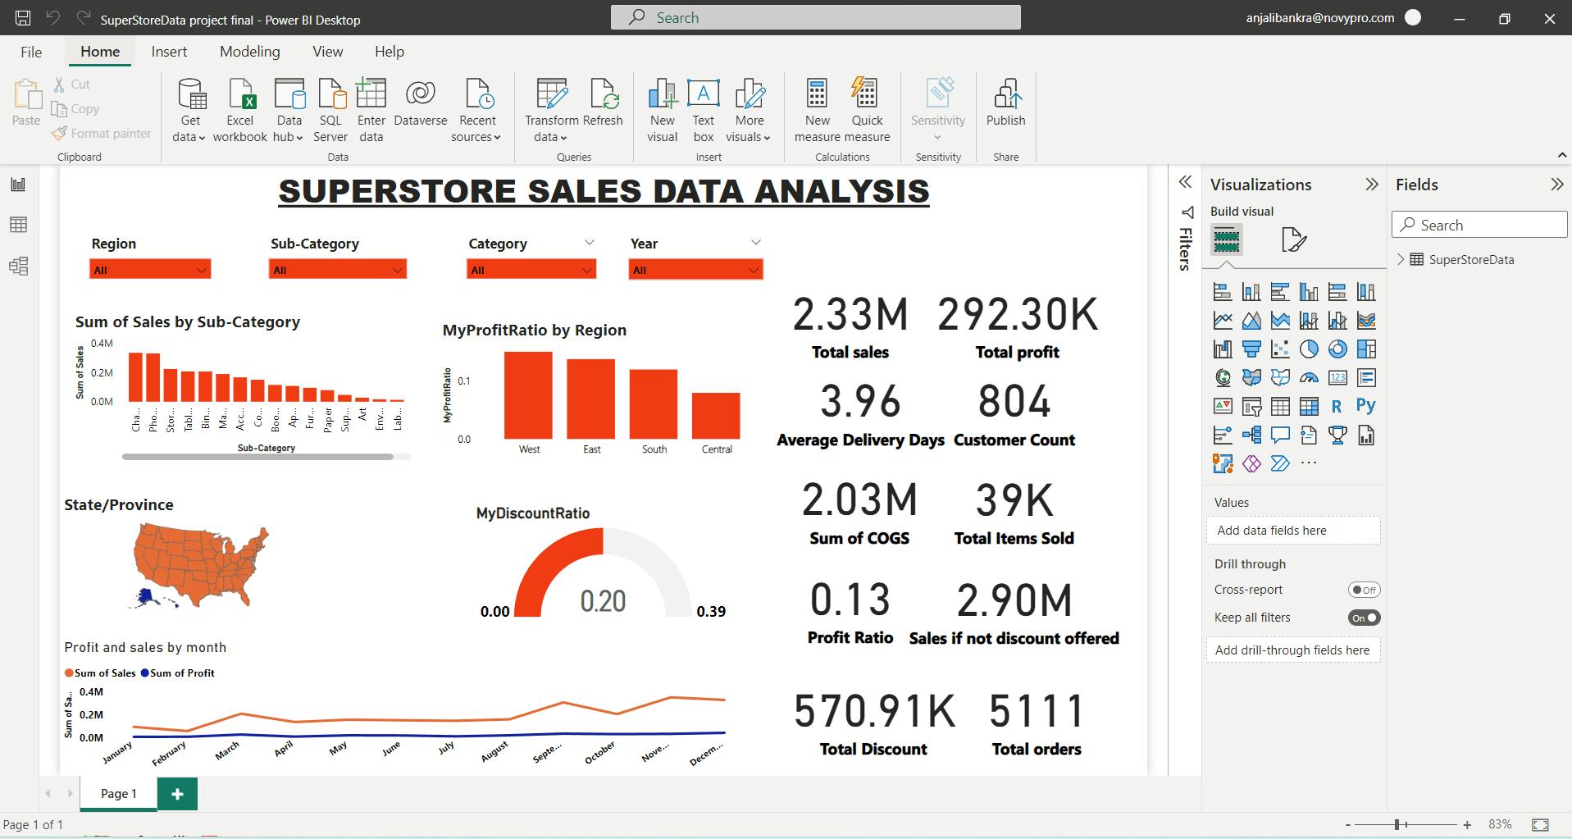Screen dimensions: 1572x839
Task: Open the Insert menu
Action: [x=169, y=51]
